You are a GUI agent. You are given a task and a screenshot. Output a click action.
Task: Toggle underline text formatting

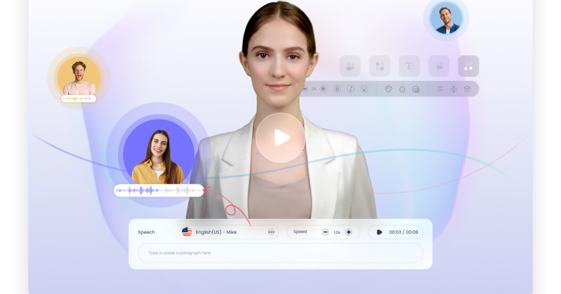click(364, 89)
